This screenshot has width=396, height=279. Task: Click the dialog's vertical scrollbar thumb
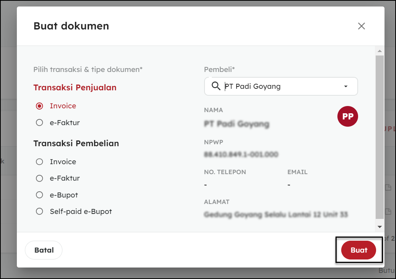point(380,136)
